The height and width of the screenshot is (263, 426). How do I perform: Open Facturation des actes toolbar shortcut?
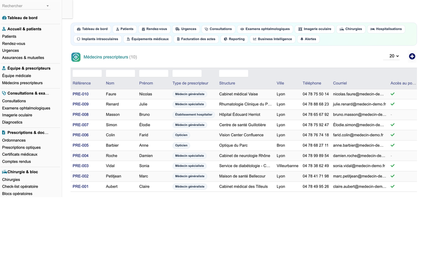[196, 39]
